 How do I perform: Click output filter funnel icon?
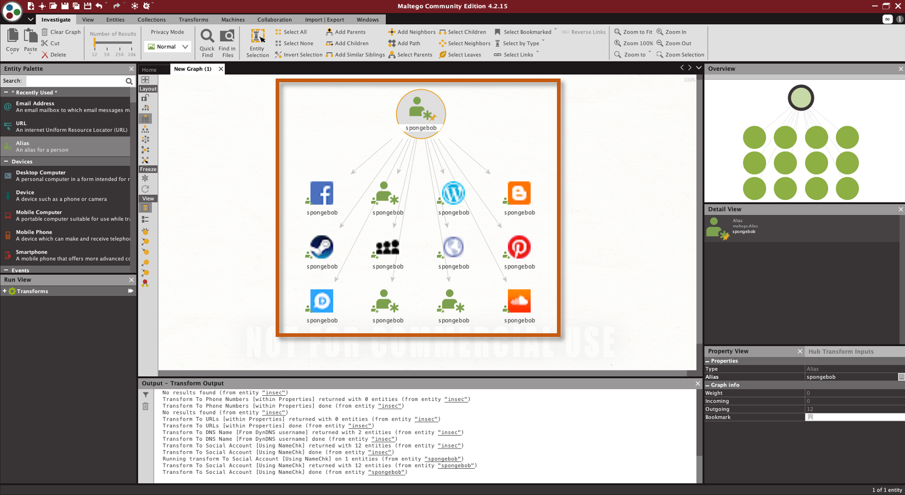[146, 395]
